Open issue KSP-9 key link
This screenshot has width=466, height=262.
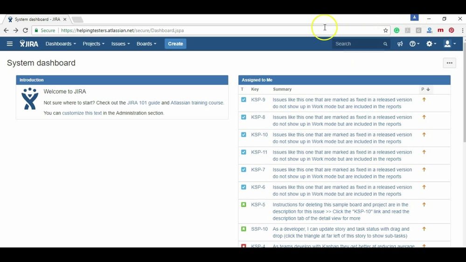point(258,99)
